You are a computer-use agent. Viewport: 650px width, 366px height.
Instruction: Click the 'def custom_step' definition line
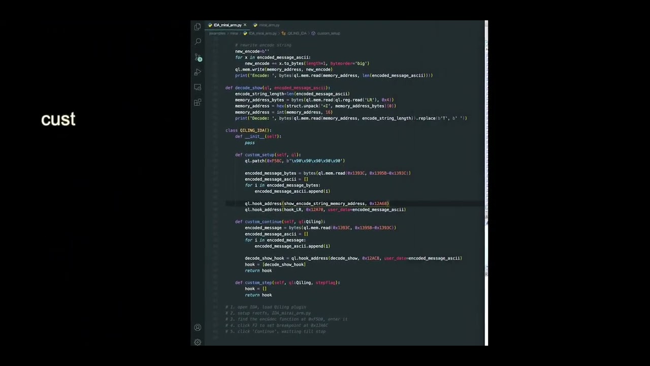coord(287,283)
